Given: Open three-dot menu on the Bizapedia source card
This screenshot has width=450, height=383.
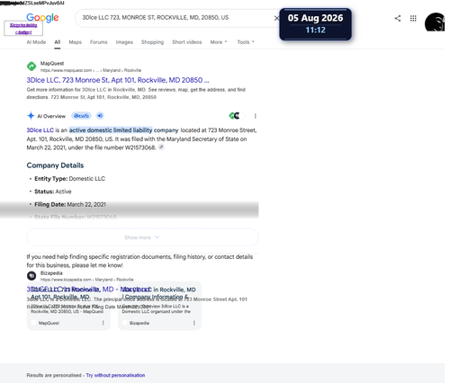Looking at the screenshot, I should pos(194,323).
